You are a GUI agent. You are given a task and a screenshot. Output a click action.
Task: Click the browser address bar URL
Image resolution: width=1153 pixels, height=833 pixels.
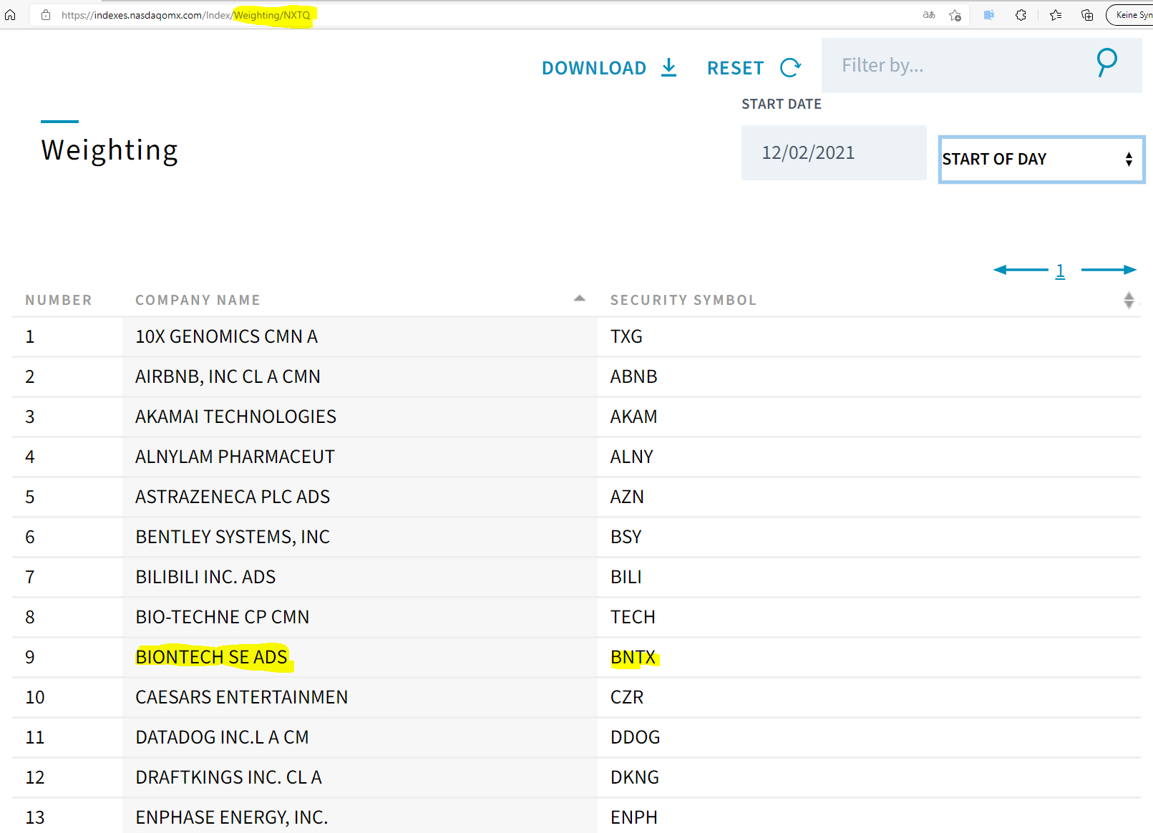186,15
